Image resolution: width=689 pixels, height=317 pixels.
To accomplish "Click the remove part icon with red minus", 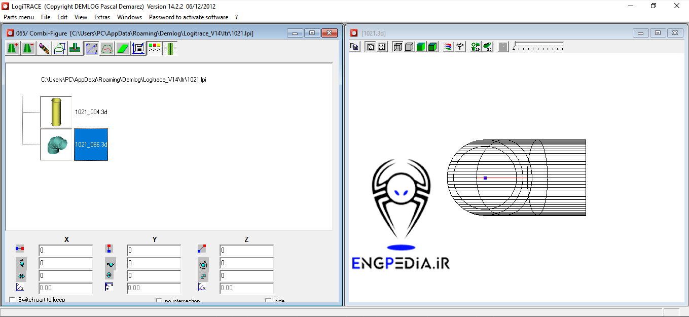I will tap(28, 49).
